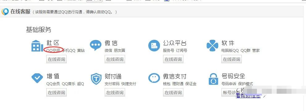The image size is (306, 111).
Task: Open 在线咨询 under 微信
Action: click(x=115, y=59)
